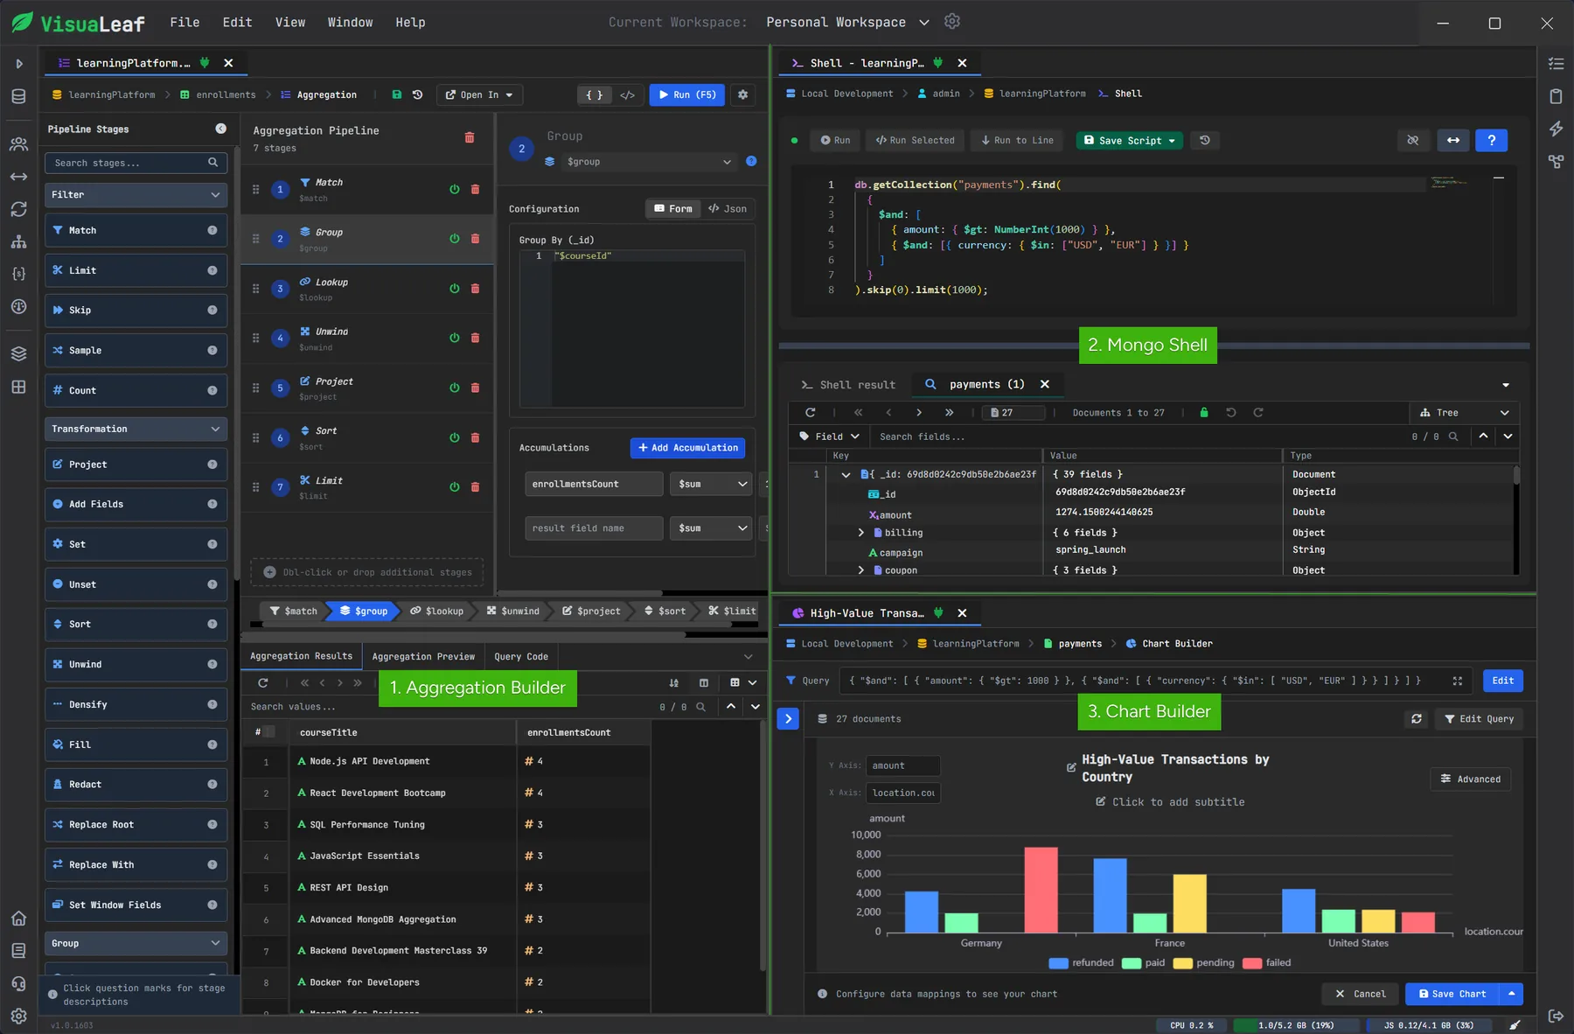This screenshot has height=1034, width=1574.
Task: Delete the Lookup stage with its trash icon
Action: (x=475, y=289)
